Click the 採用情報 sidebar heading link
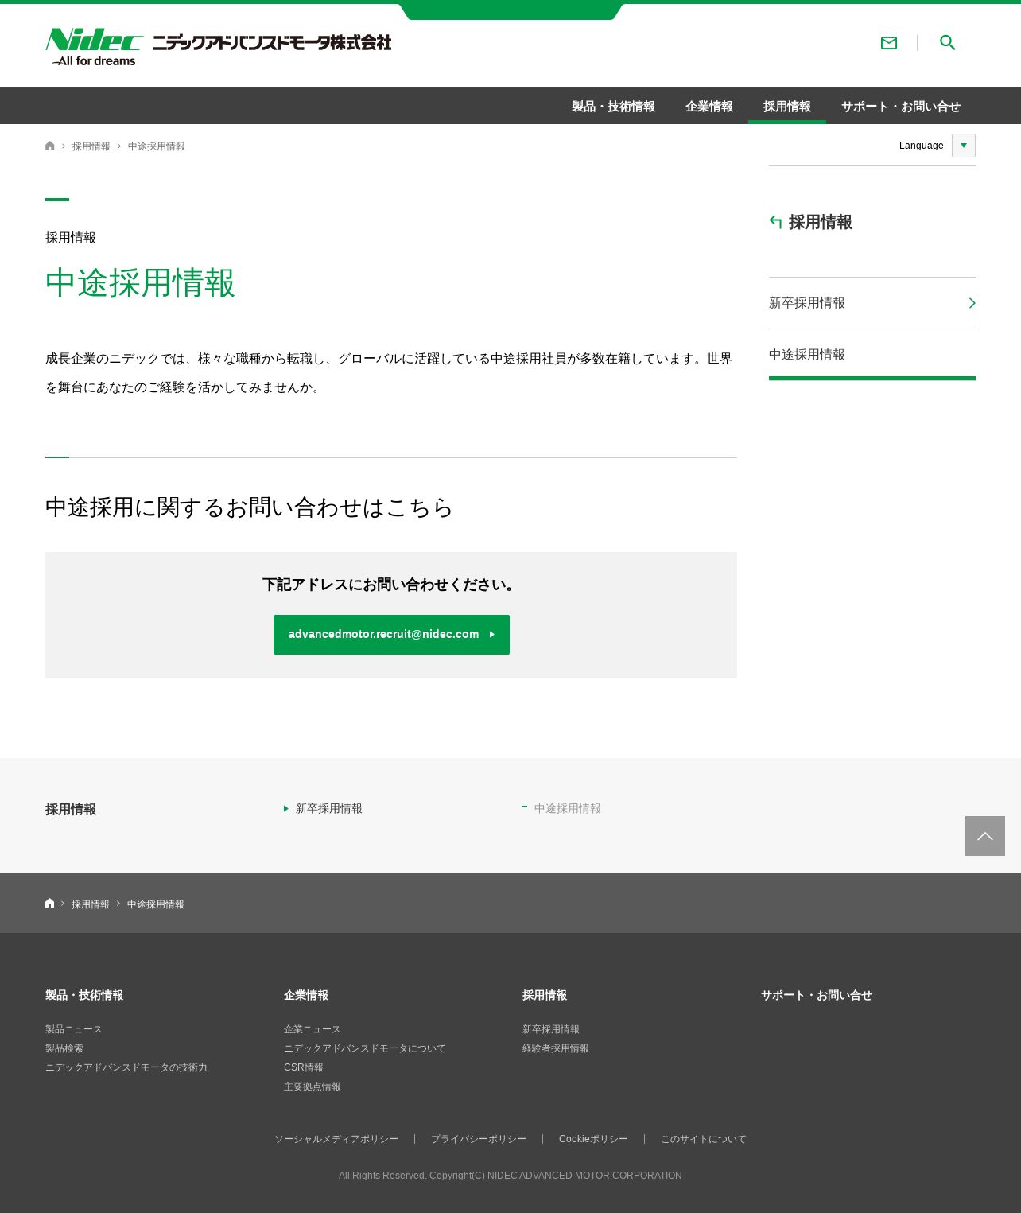 click(821, 222)
